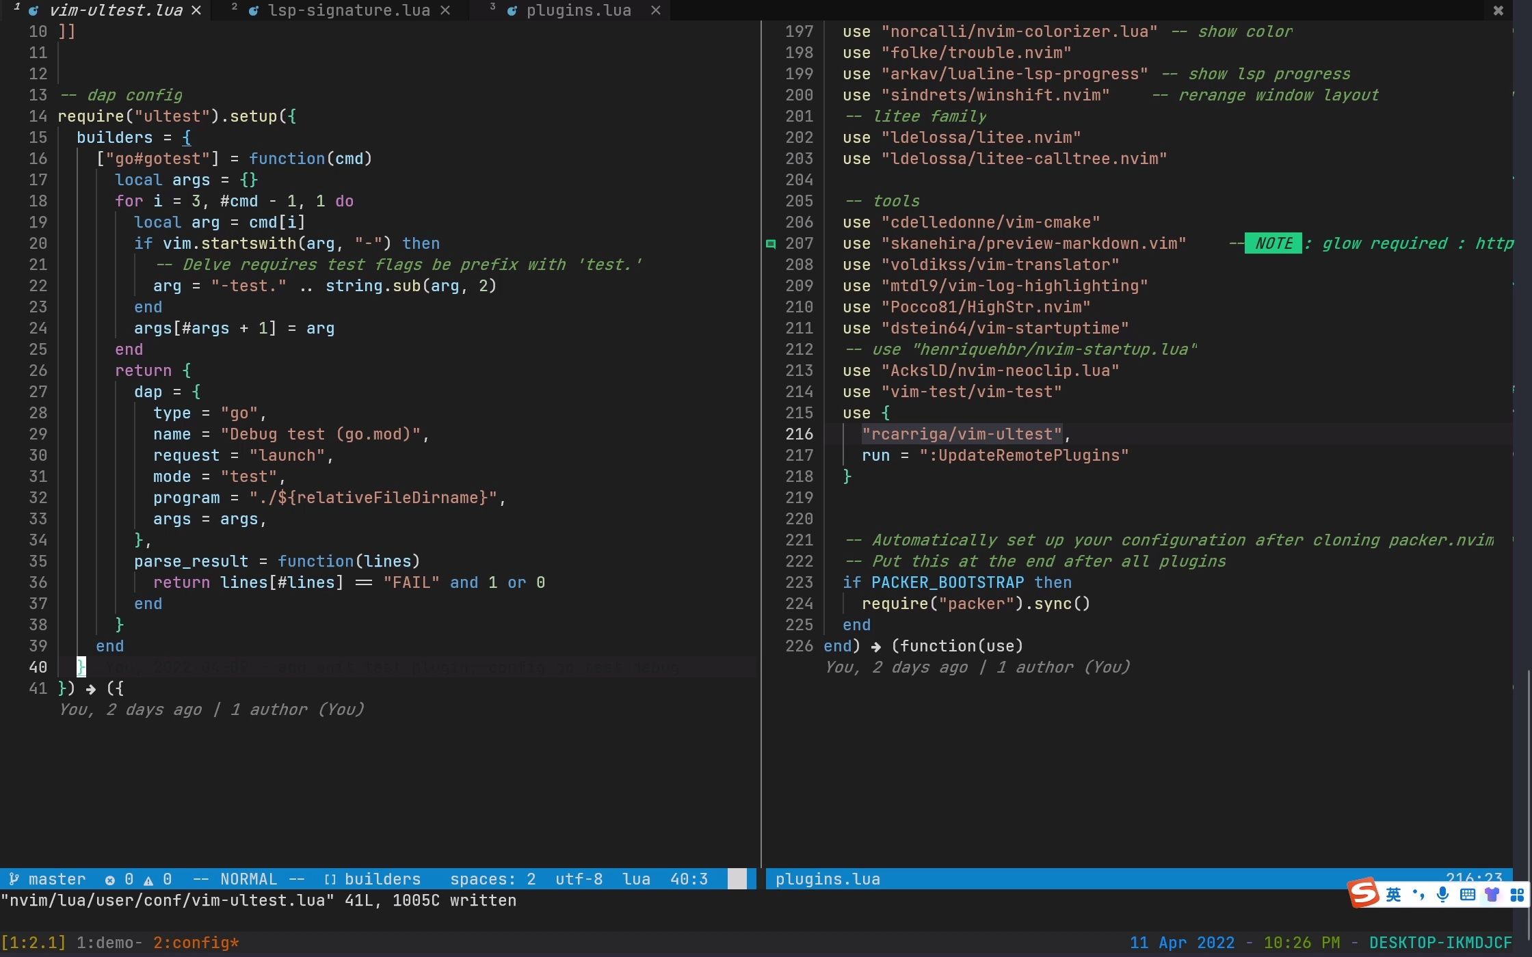This screenshot has width=1532, height=957.
Task: Click the lua file icon on plugins.lua tab
Action: pyautogui.click(x=512, y=11)
